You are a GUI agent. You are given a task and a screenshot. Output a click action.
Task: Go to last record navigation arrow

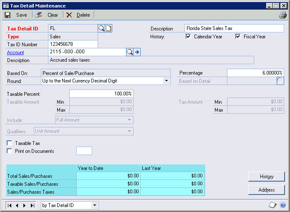pyautogui.click(x=33, y=205)
